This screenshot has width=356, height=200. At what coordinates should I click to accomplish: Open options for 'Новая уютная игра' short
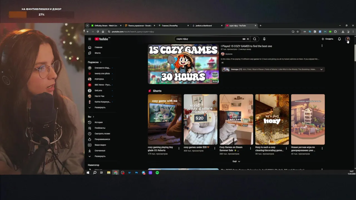pyautogui.click(x=322, y=148)
